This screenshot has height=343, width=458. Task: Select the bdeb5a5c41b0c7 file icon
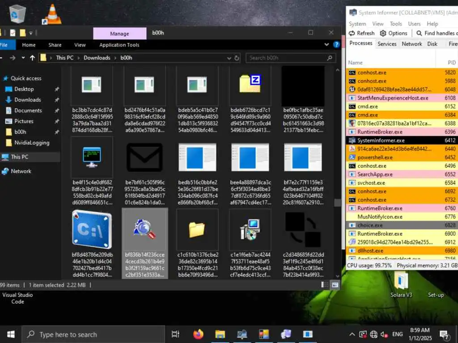point(197,85)
